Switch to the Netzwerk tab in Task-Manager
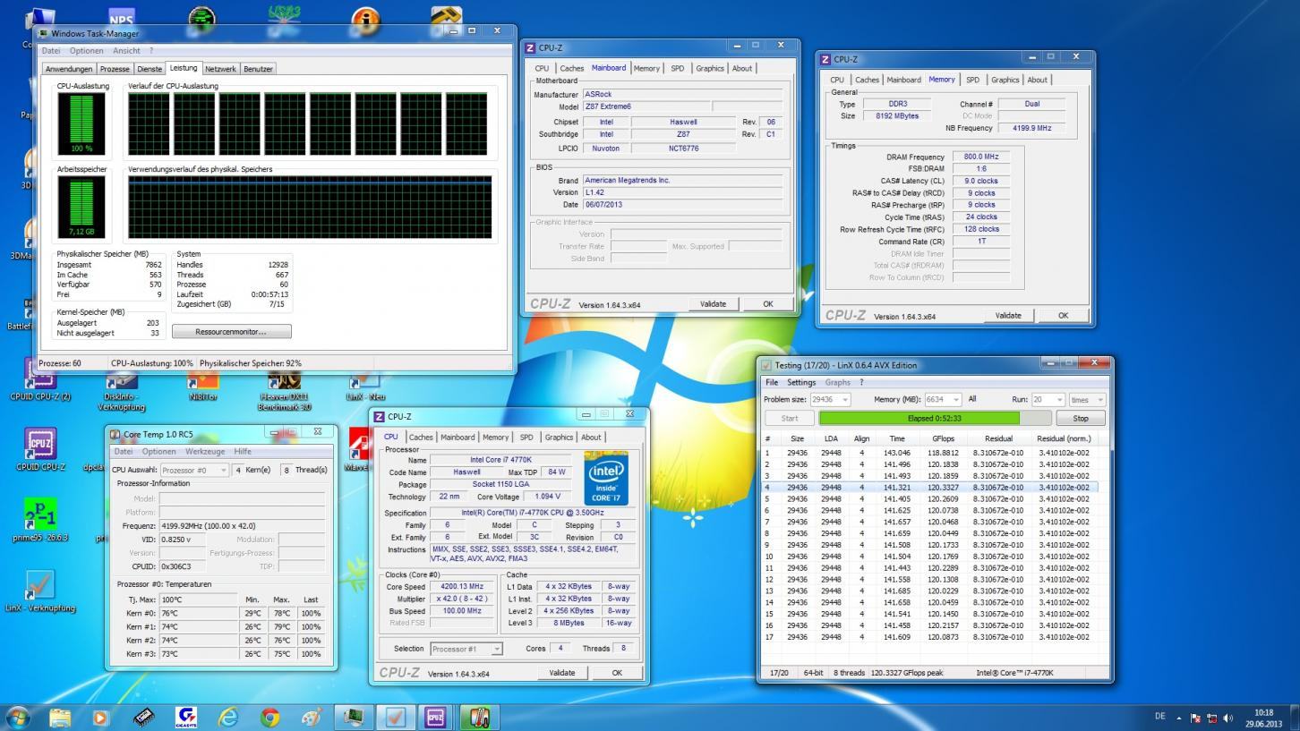The width and height of the screenshot is (1300, 731). [x=220, y=69]
